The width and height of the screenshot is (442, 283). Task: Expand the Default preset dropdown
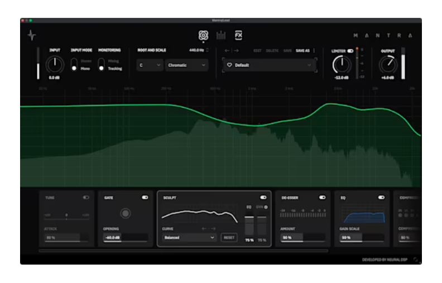pos(269,65)
